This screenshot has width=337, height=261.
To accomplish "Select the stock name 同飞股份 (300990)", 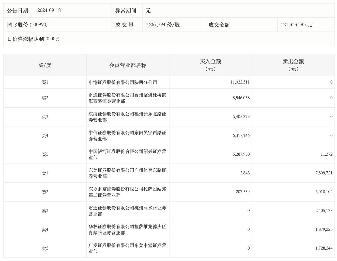I will (x=27, y=25).
